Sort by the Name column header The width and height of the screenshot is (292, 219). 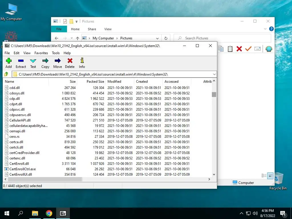pyautogui.click(x=26, y=82)
